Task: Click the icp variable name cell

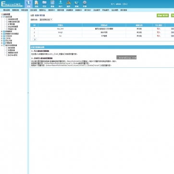Action: click(x=60, y=36)
